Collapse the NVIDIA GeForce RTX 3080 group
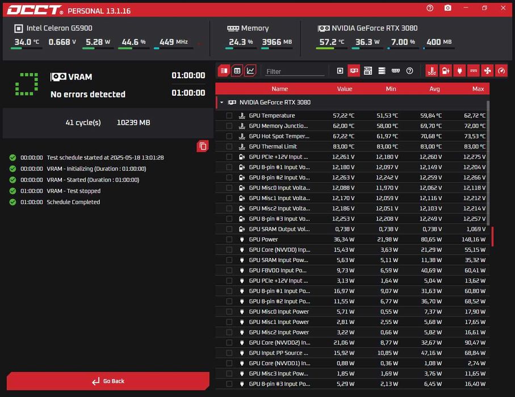Image resolution: width=515 pixels, height=397 pixels. [x=221, y=102]
